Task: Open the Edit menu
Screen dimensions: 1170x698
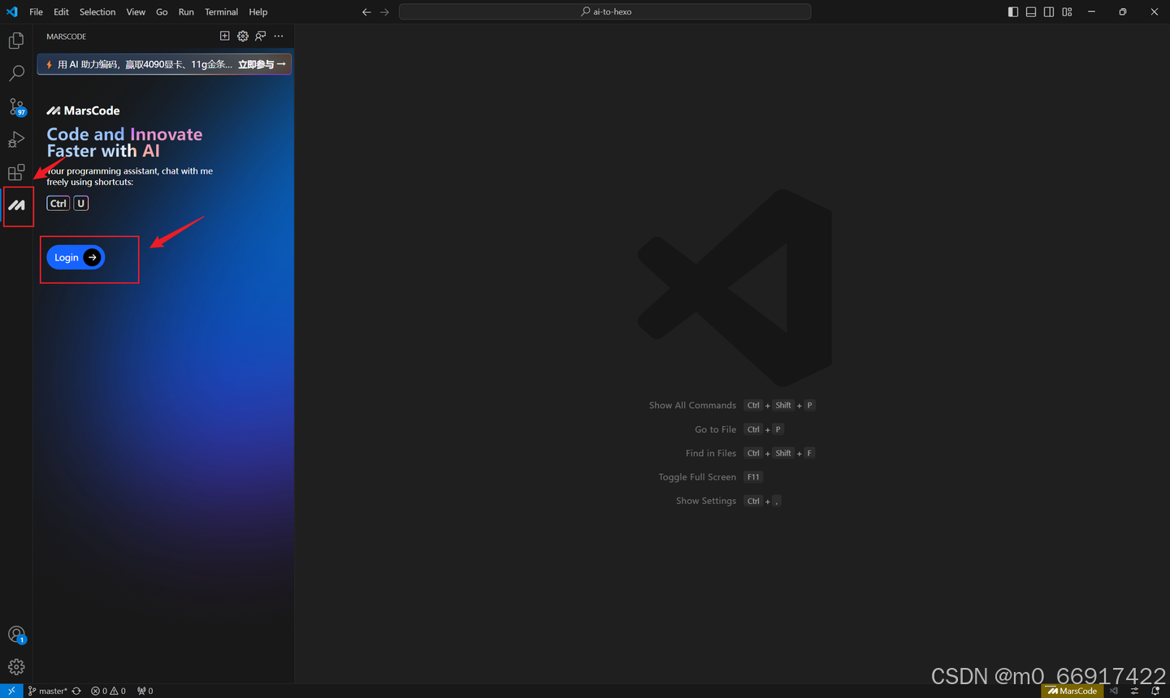Action: (61, 11)
